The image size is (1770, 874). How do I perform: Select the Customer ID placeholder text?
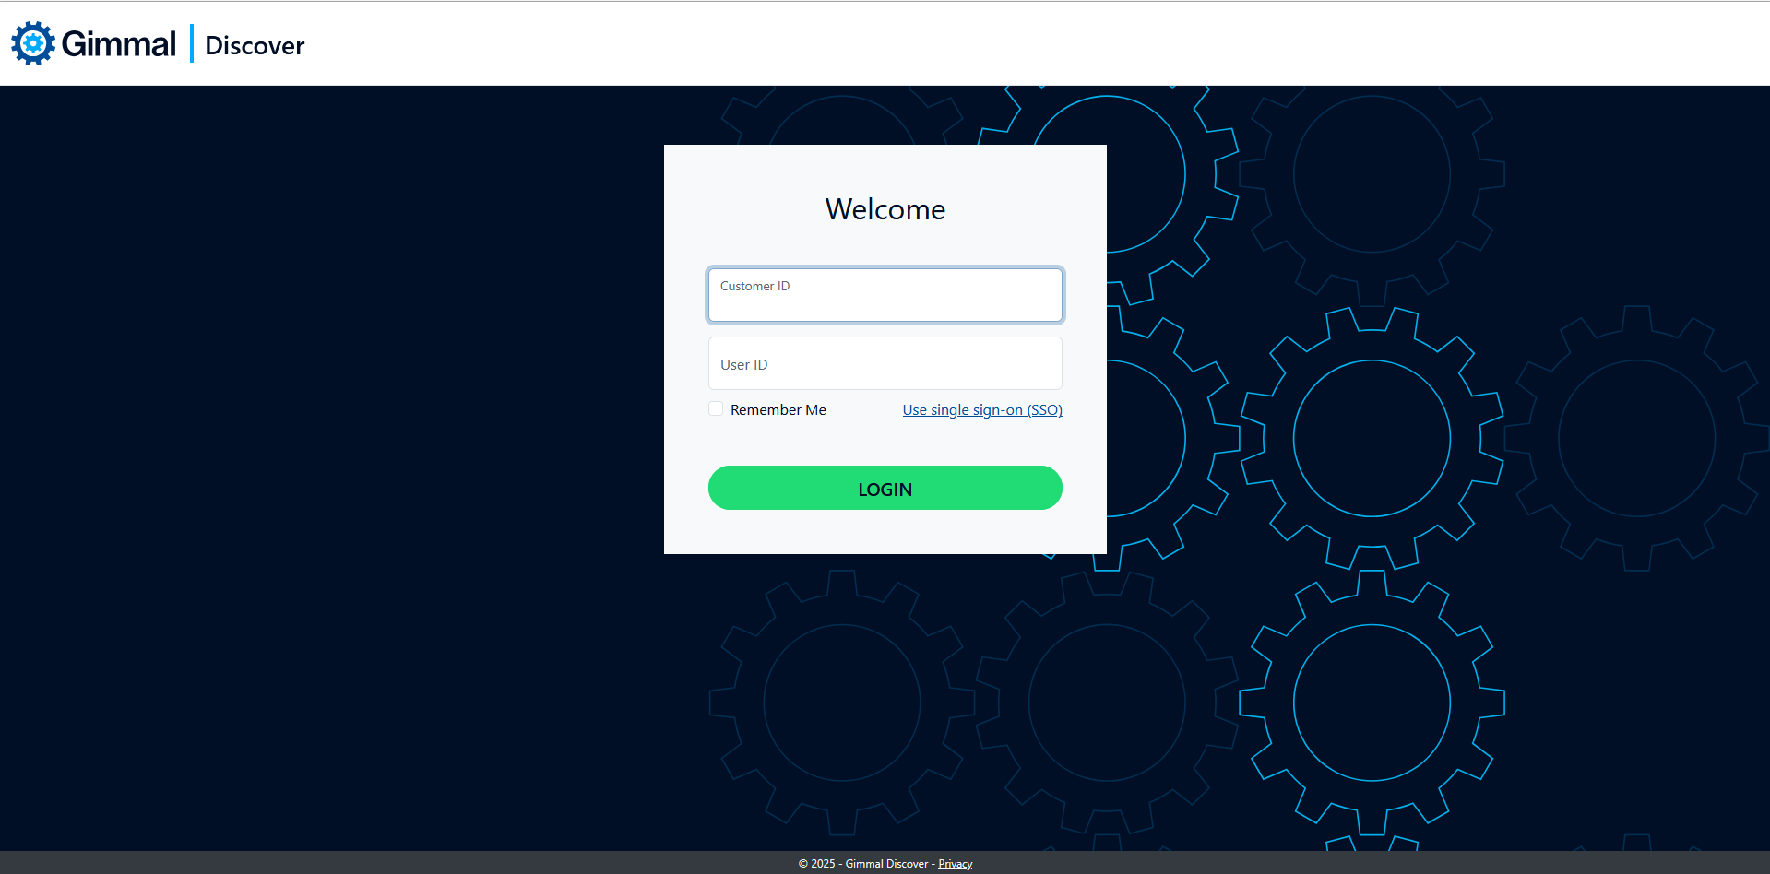754,286
